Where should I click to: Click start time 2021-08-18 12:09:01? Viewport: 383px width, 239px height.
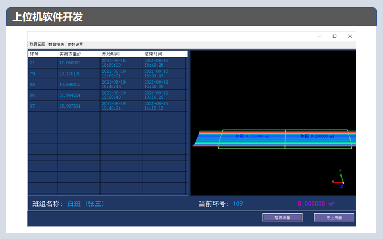(x=121, y=73)
